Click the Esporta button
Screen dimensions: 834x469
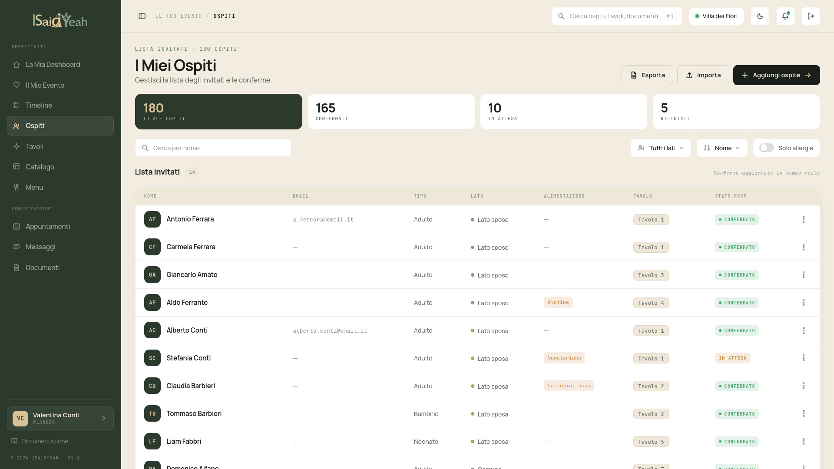click(x=647, y=75)
